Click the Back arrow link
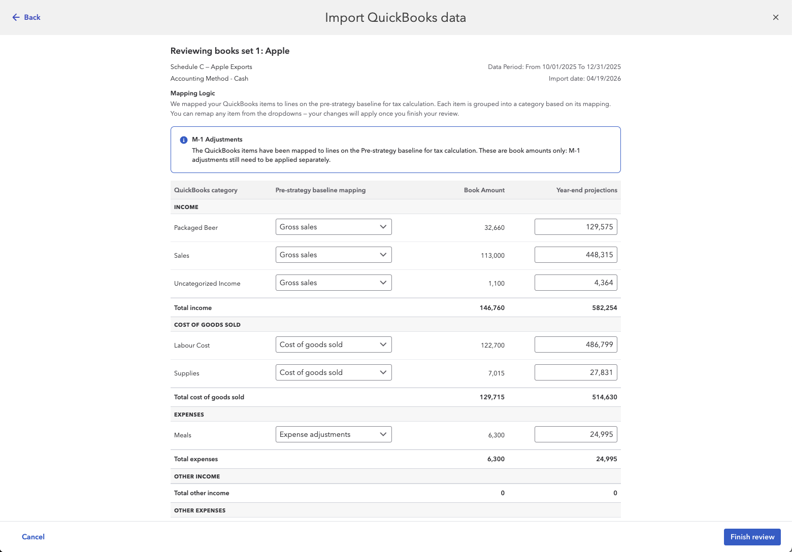 tap(26, 17)
